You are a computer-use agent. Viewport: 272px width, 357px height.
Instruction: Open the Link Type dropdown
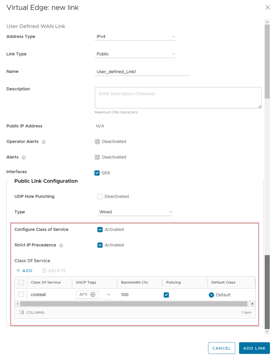click(x=135, y=54)
